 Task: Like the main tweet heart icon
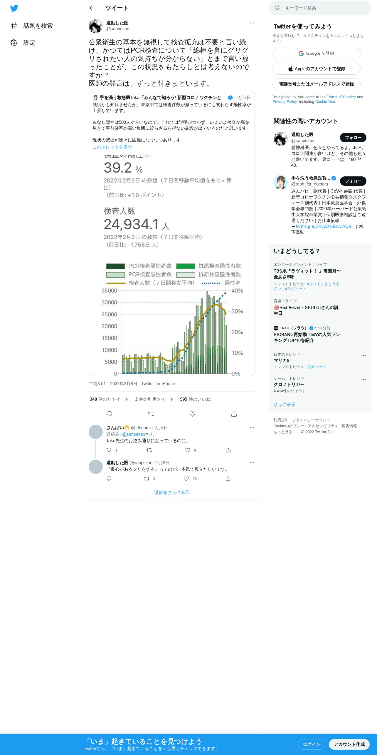coord(193,414)
